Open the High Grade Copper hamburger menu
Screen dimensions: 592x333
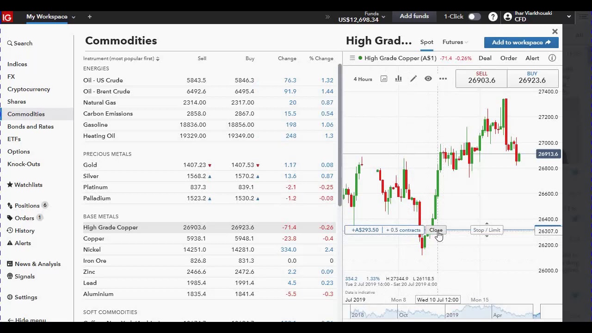coord(352,58)
